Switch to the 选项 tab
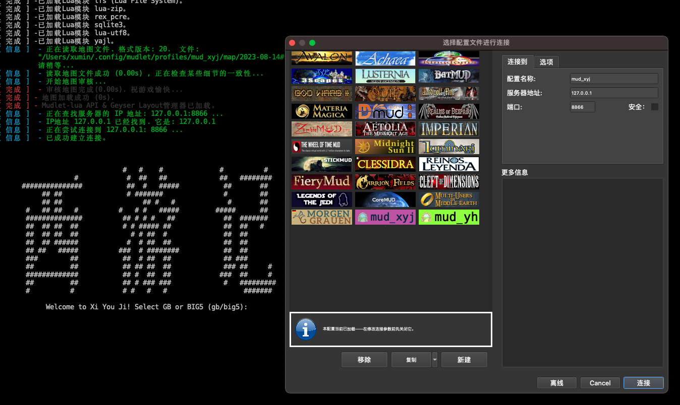The image size is (680, 405). (546, 62)
